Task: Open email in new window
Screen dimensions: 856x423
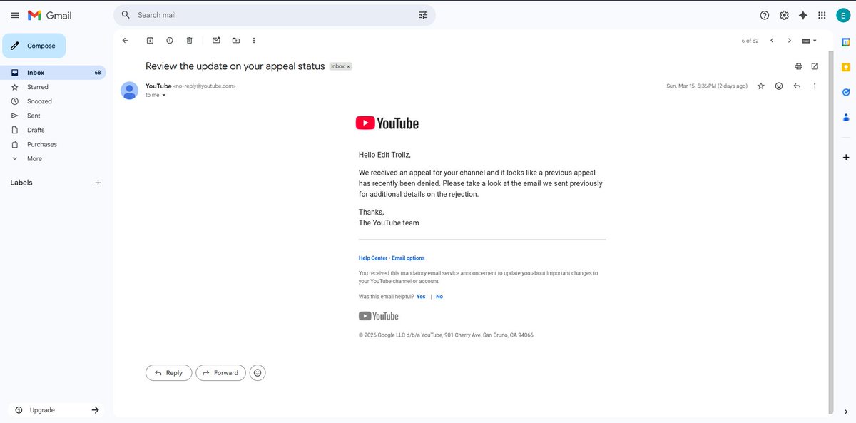Action: click(x=815, y=66)
